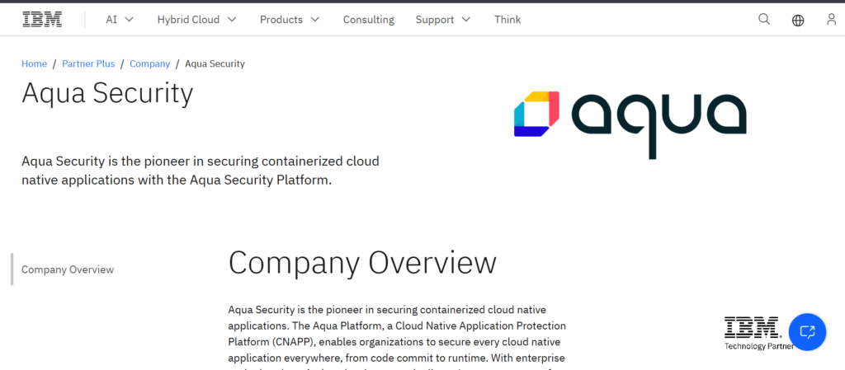Open the Consulting menu item
The width and height of the screenshot is (845, 370).
(369, 19)
